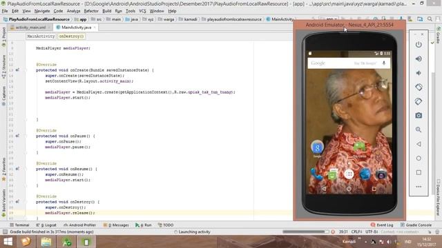442x248 pixels.
Task: Click Search Everywhere magnifier in Android Studio toolbar
Action: click(x=430, y=19)
